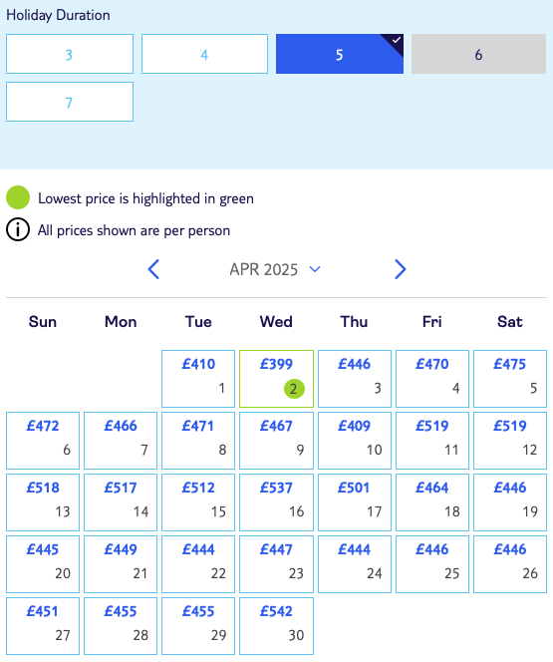Viewport: 553px width, 662px height.
Task: Click the chevron next to APR 2025
Action: [315, 269]
